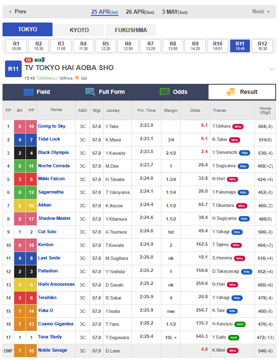
Task: Switch to the TOKYO racecourse tab
Action: (x=28, y=29)
